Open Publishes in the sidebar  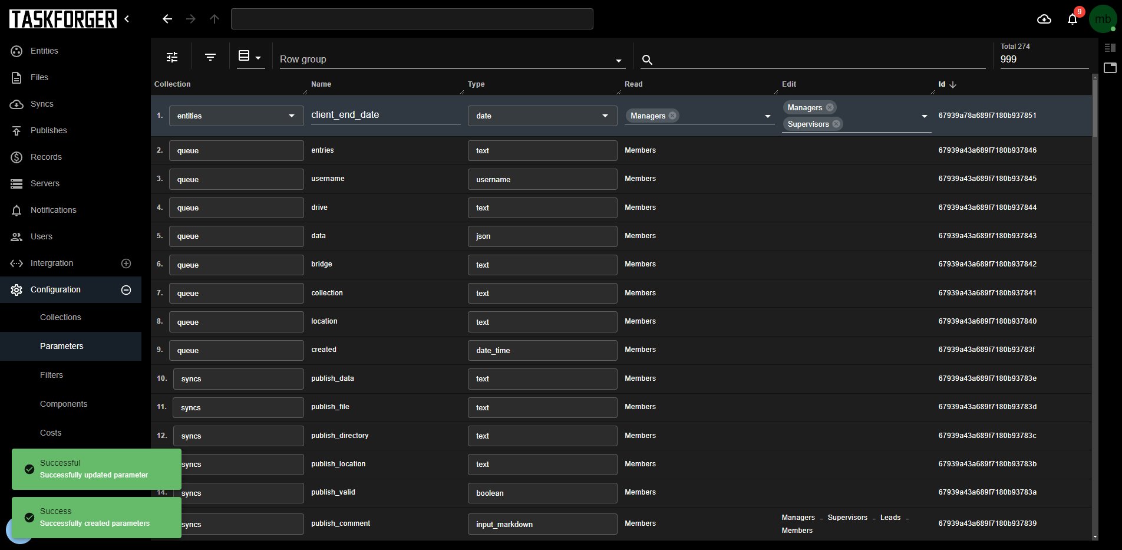coord(71,130)
